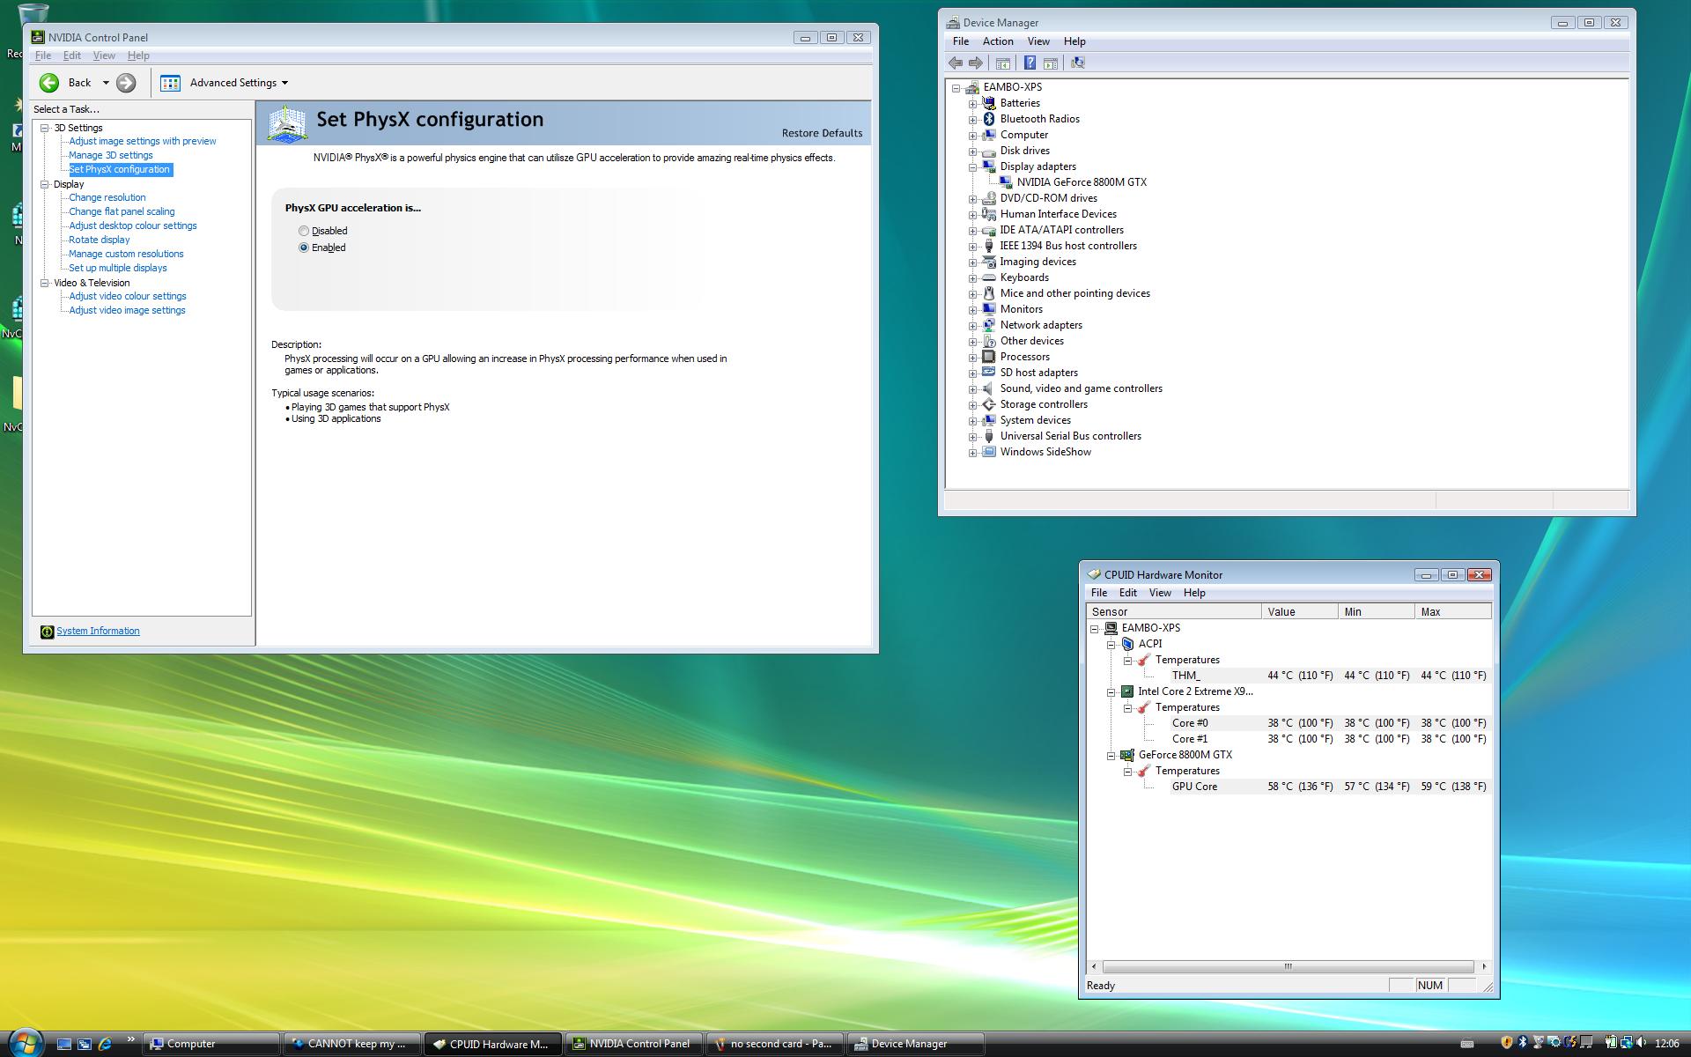The image size is (1691, 1057).
Task: Open the Back button history dropdown arrow
Action: (106, 83)
